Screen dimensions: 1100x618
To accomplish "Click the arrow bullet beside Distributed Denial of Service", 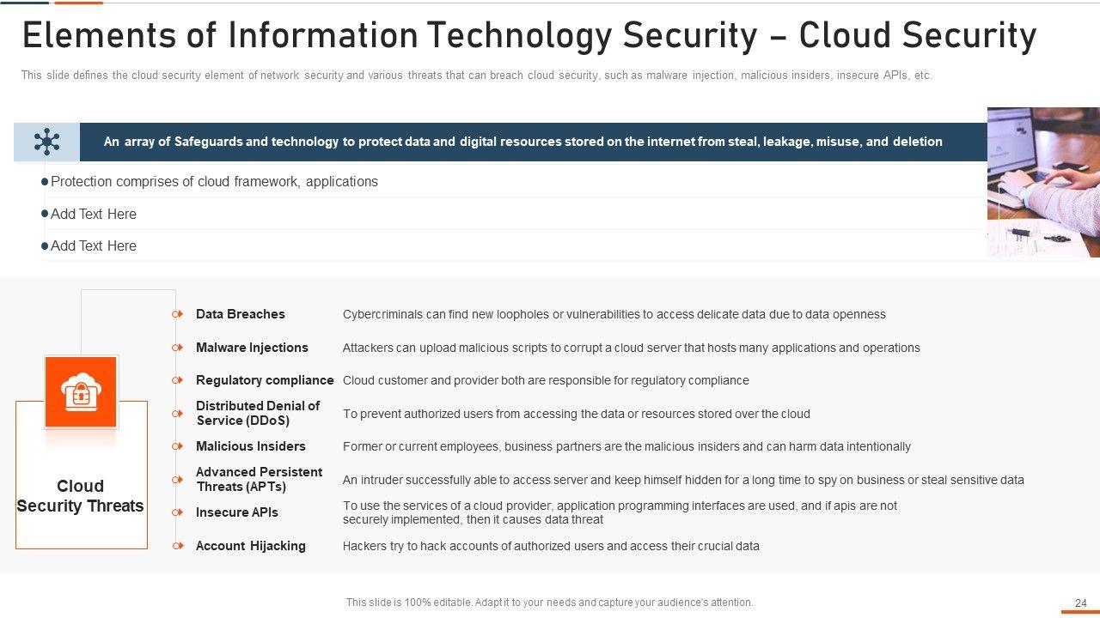I will click(178, 413).
